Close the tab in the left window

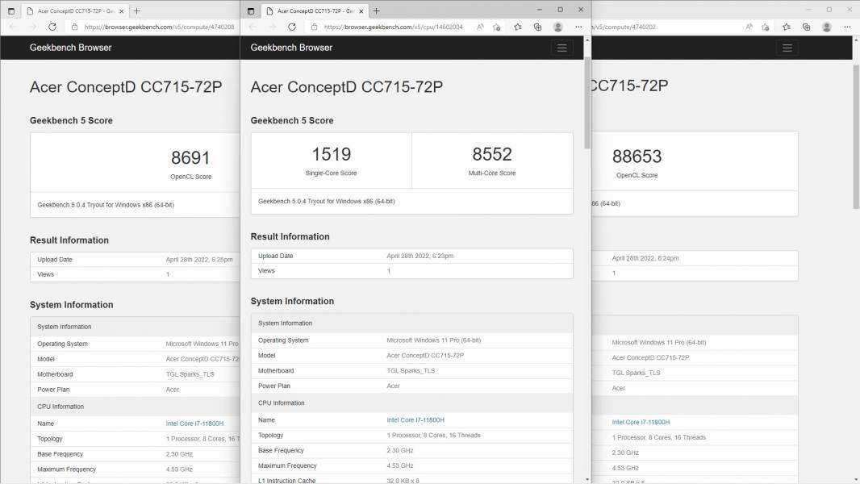coord(122,11)
